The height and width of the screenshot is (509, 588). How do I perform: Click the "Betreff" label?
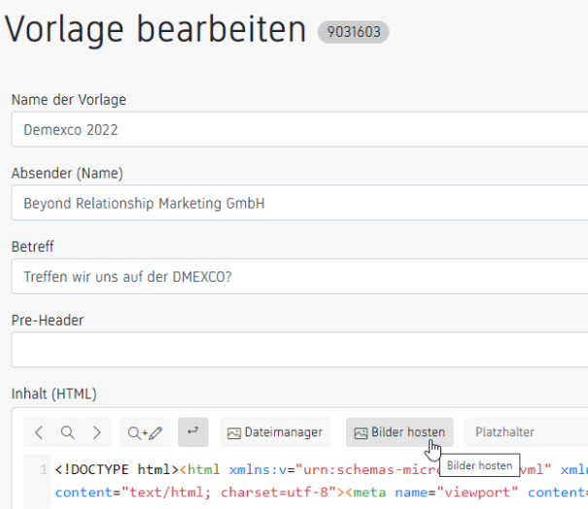point(33,248)
